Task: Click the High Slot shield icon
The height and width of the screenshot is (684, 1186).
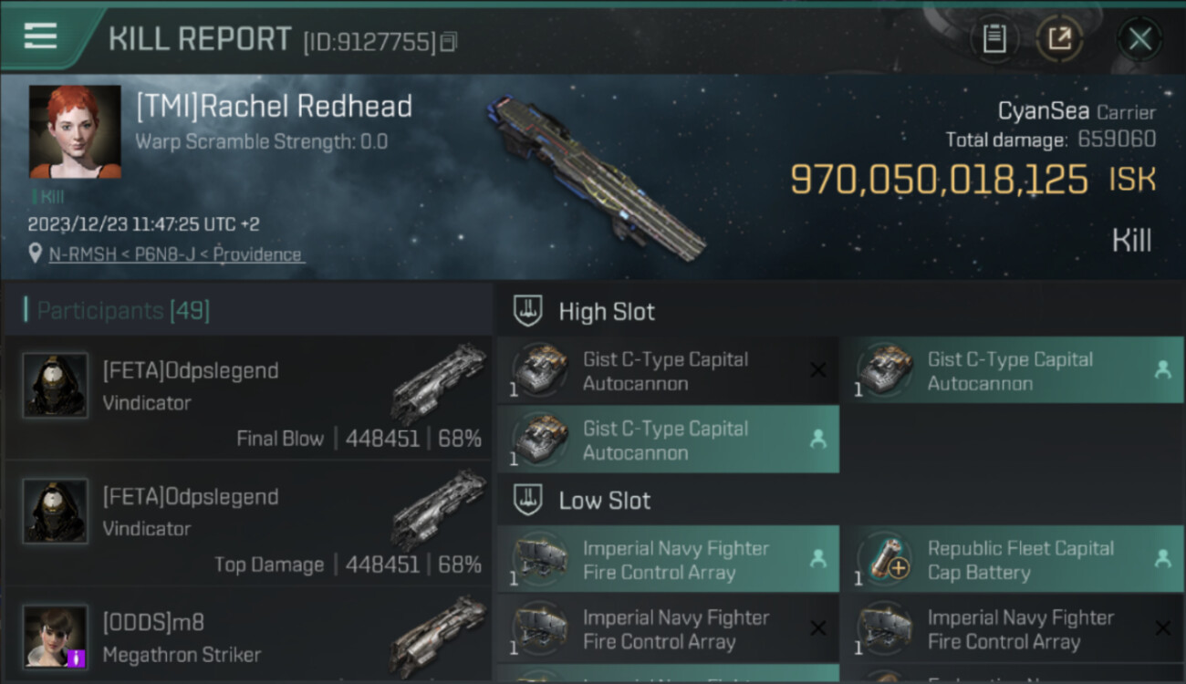Action: click(x=528, y=311)
